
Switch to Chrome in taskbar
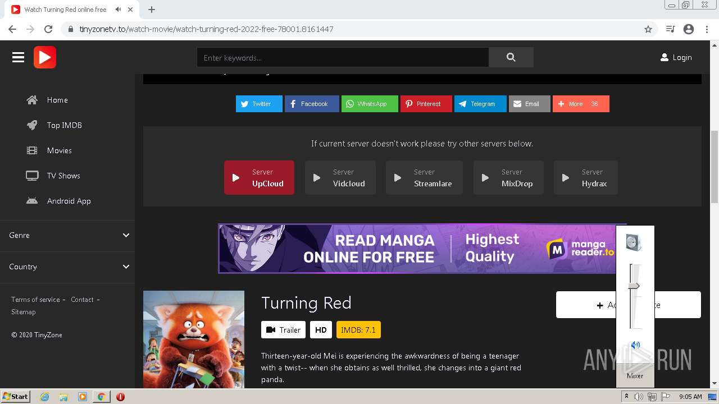click(101, 397)
